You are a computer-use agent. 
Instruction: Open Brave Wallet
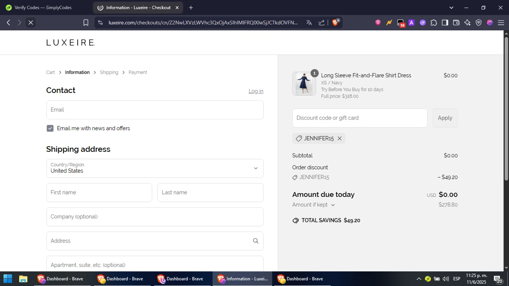(x=456, y=23)
